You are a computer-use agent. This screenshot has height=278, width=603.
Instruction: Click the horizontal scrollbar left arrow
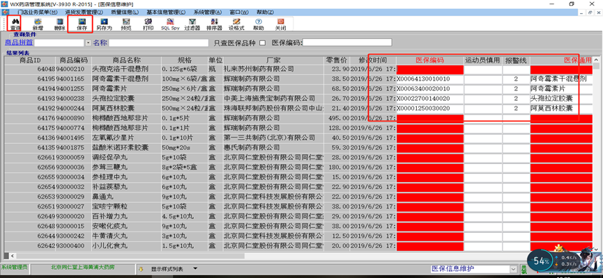point(13,256)
